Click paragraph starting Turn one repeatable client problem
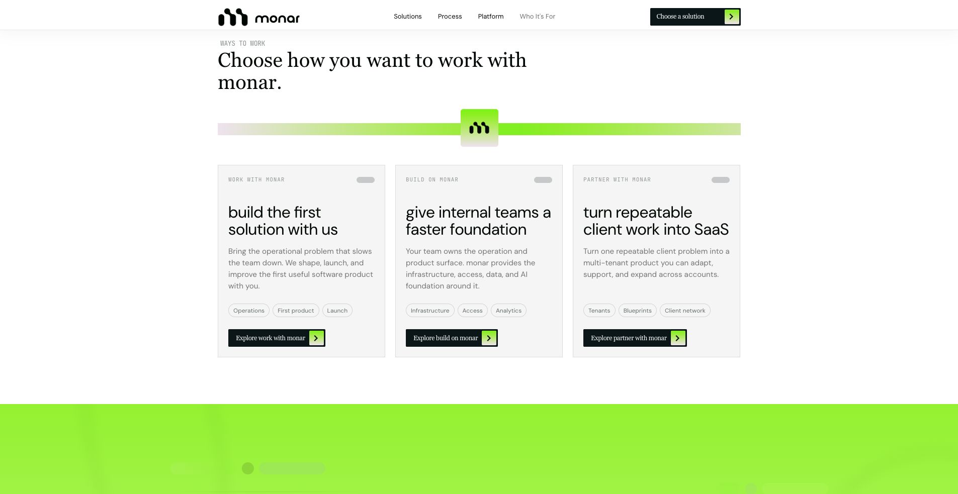 (656, 263)
